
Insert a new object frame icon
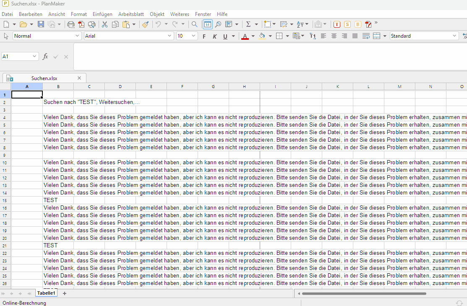coord(267,24)
